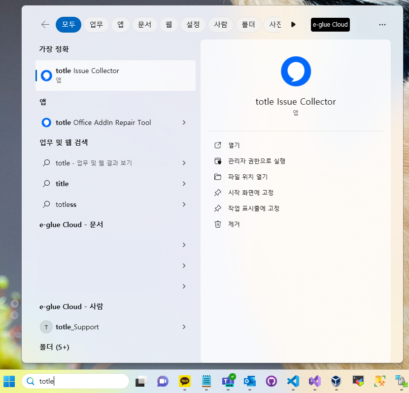The width and height of the screenshot is (409, 393).
Task: Open the Windows Start button
Action: [9, 381]
